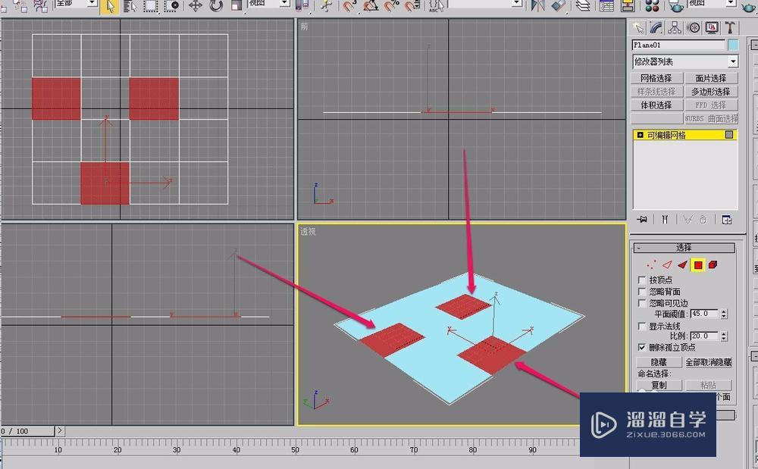Image resolution: width=758 pixels, height=469 pixels.
Task: Activate the Select and Rotate tool
Action: pos(216,6)
